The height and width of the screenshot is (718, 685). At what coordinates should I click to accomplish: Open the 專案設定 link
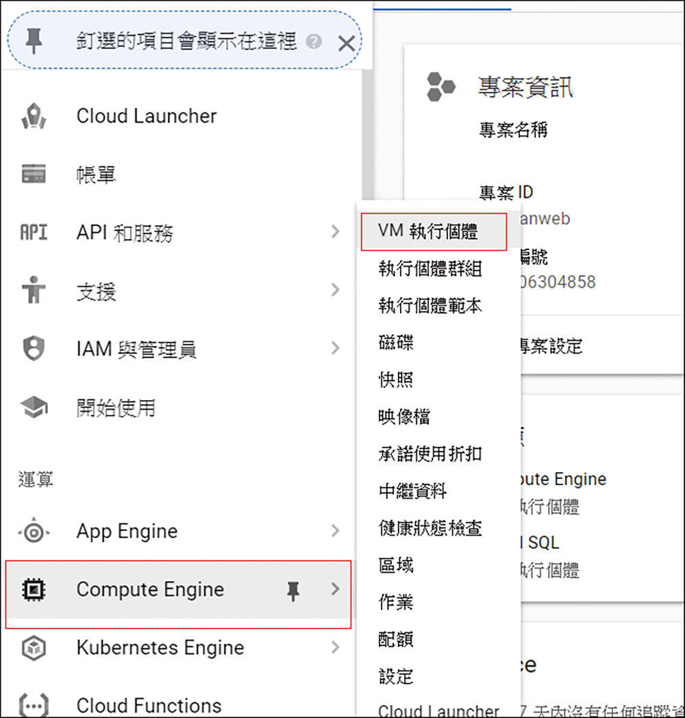point(551,346)
